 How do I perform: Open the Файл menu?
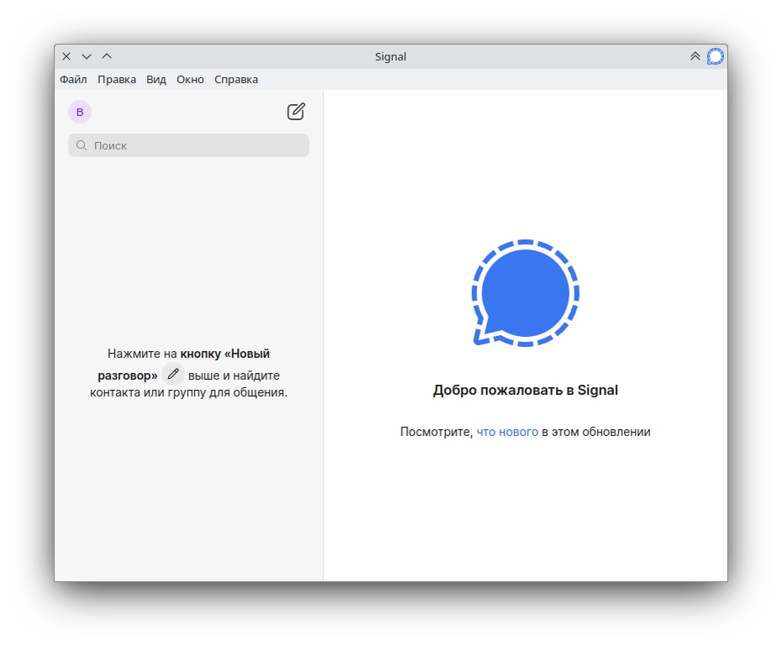click(x=73, y=79)
